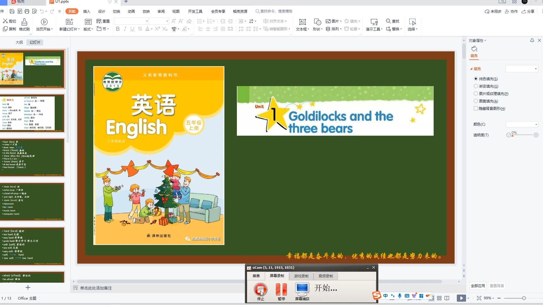The image size is (543, 305).
Task: Open oCam Game Recording (游戏录制) tab
Action: pyautogui.click(x=301, y=276)
